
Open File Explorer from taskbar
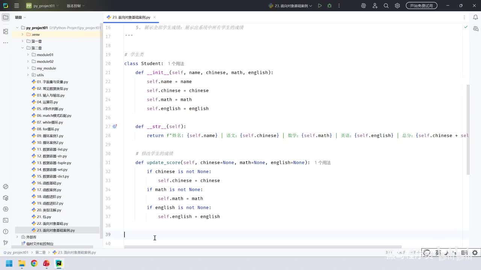21,263
